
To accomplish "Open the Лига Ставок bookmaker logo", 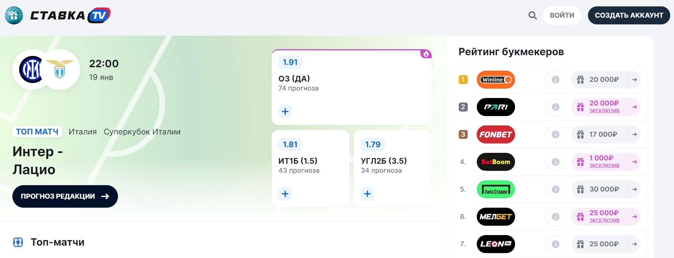I will (x=496, y=189).
